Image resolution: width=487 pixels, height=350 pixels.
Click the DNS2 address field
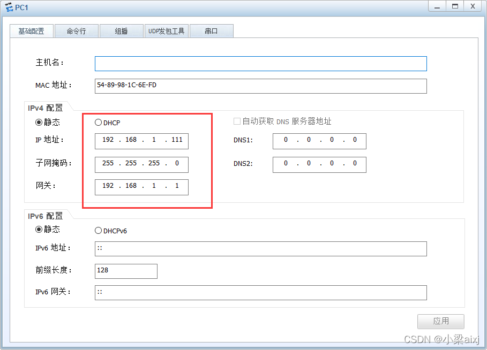(319, 164)
